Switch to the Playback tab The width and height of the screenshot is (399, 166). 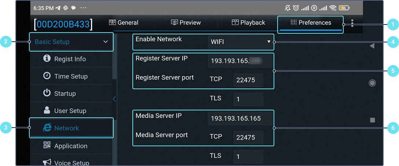(248, 23)
